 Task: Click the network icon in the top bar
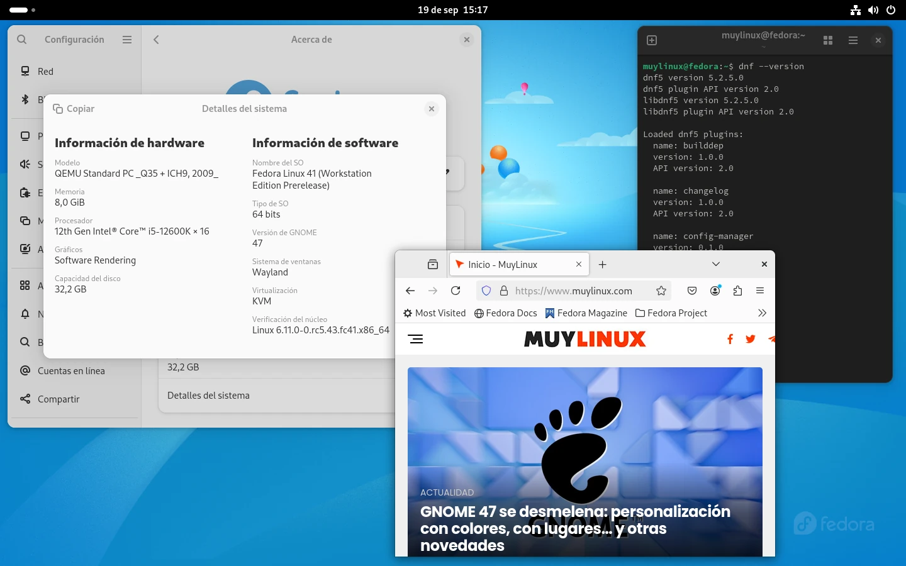pos(856,10)
